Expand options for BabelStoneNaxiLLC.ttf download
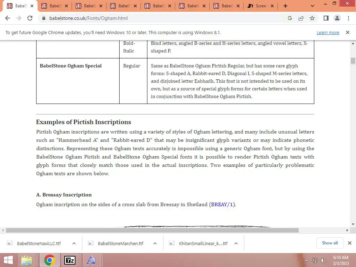 point(74,243)
